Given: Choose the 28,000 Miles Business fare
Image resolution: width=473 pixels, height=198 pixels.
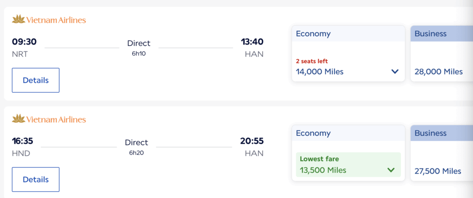Looking at the screenshot, I should pos(438,71).
